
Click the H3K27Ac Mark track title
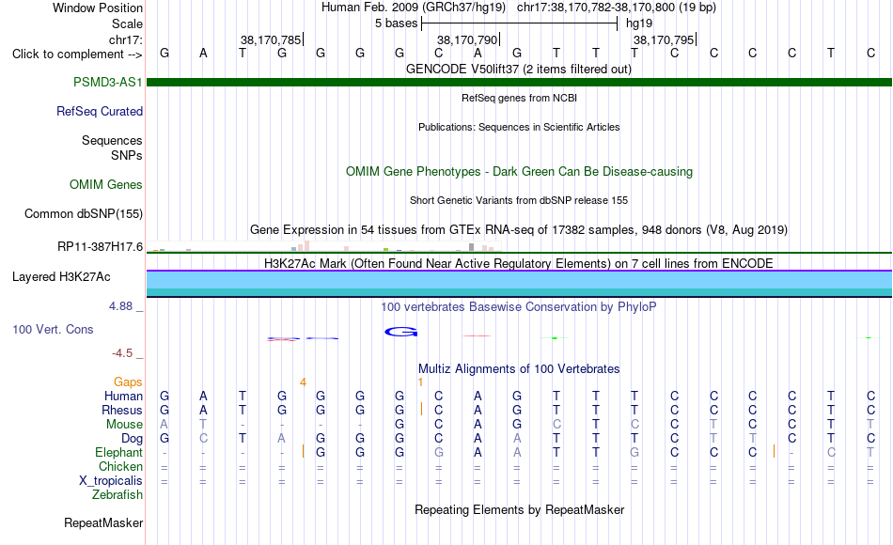click(519, 263)
